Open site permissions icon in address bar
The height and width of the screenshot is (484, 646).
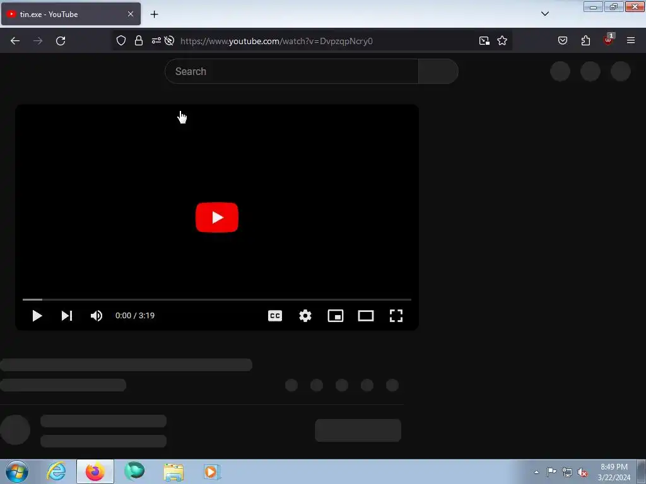[156, 41]
